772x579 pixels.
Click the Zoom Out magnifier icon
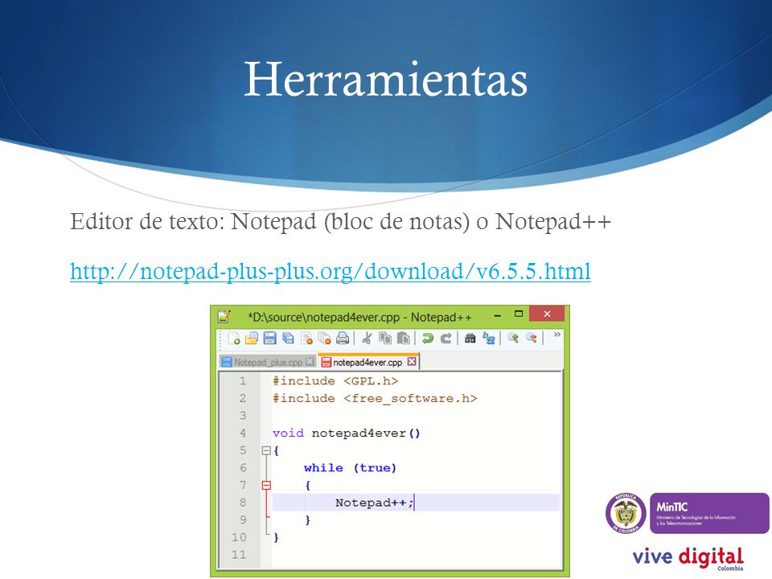[x=532, y=339]
